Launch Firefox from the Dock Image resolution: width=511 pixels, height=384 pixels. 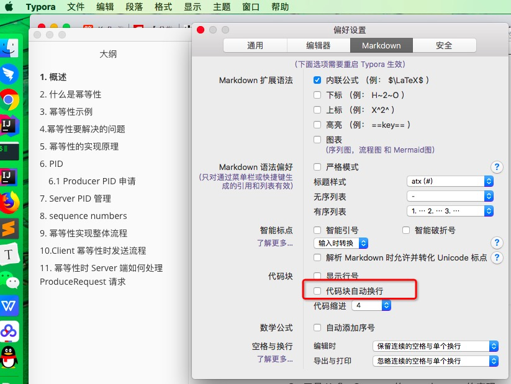(9, 203)
